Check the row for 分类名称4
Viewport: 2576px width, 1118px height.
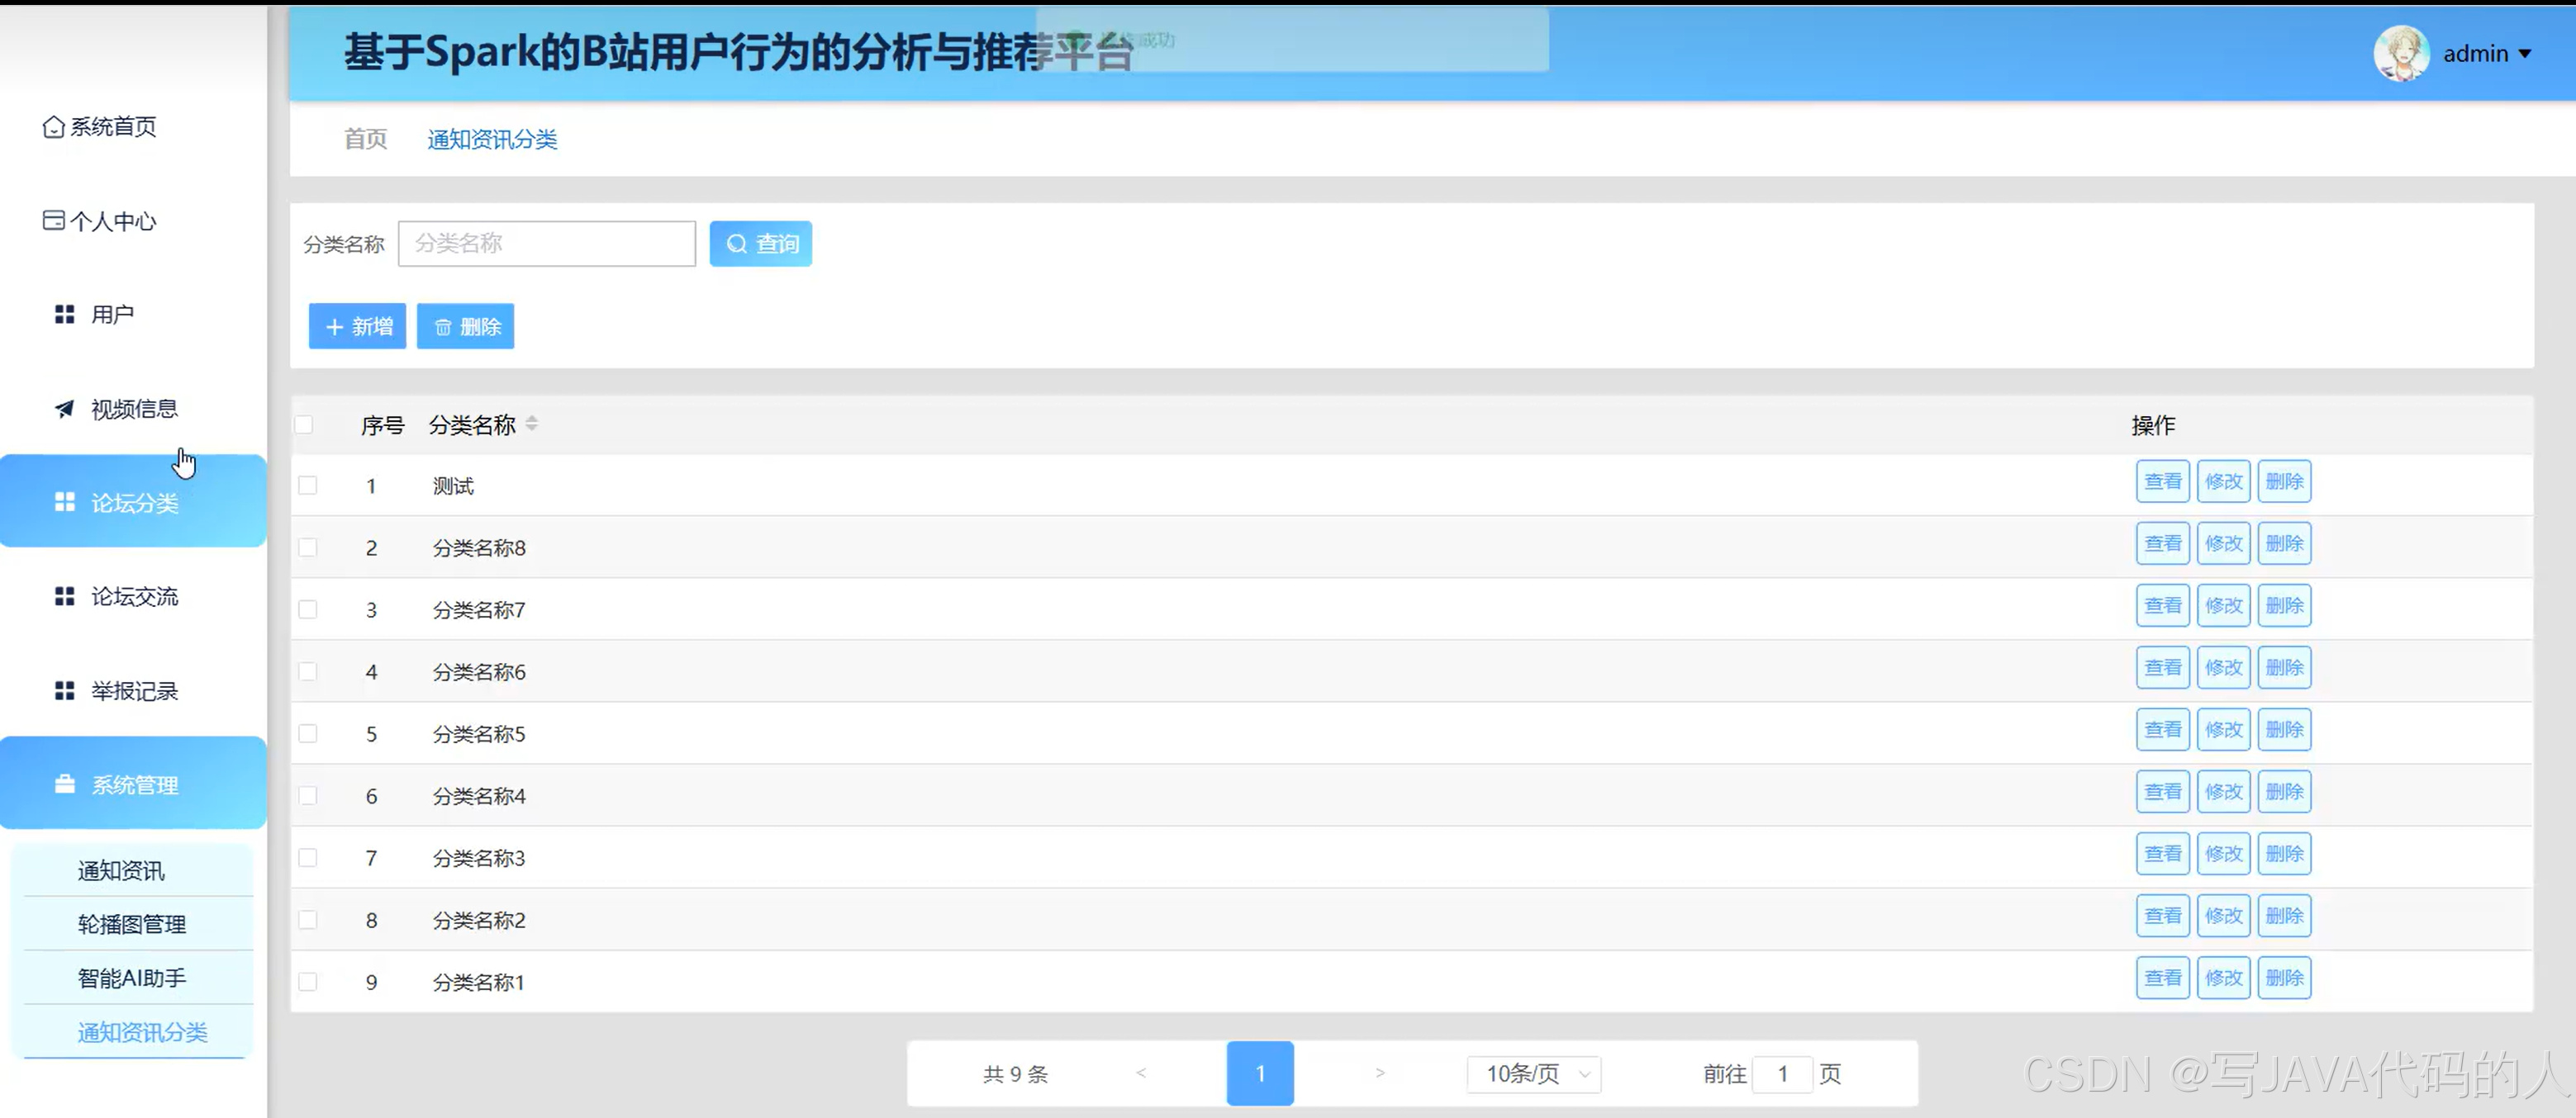308,795
